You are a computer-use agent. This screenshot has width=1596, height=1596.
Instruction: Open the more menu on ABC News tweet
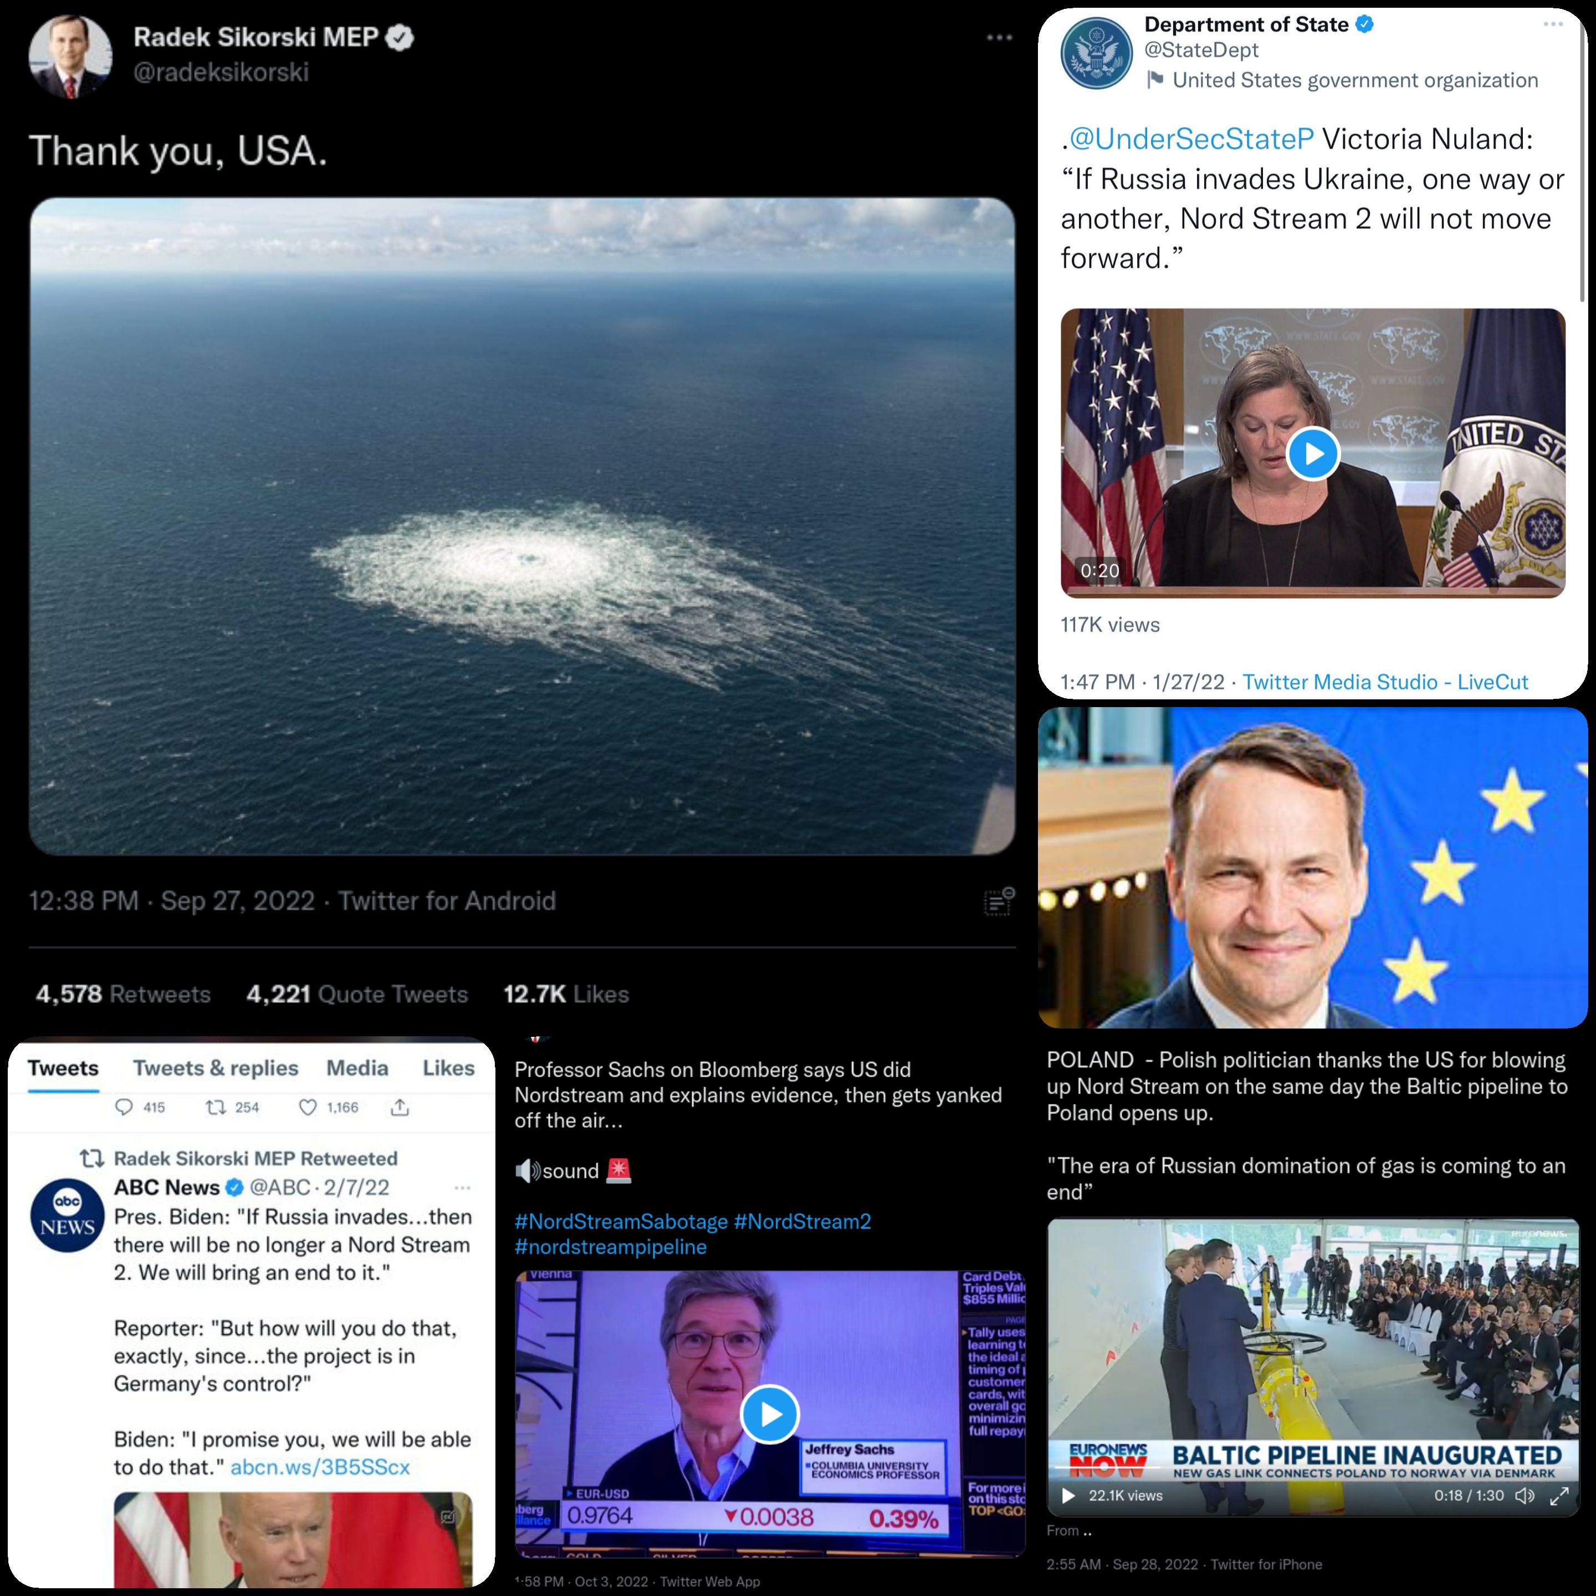(463, 1188)
